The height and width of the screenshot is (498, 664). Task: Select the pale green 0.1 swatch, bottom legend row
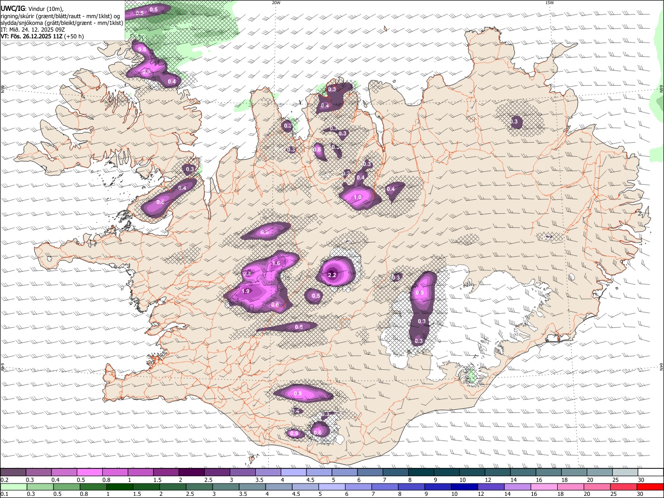(13, 487)
